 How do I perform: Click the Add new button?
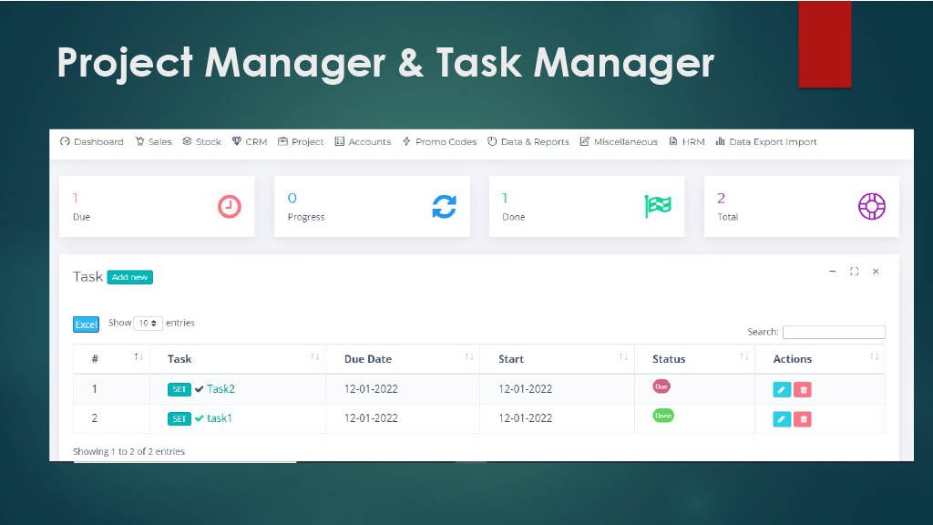click(x=129, y=277)
